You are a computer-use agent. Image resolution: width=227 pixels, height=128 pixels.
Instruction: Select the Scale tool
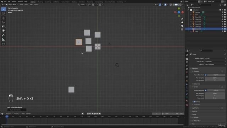pyautogui.click(x=3, y=26)
